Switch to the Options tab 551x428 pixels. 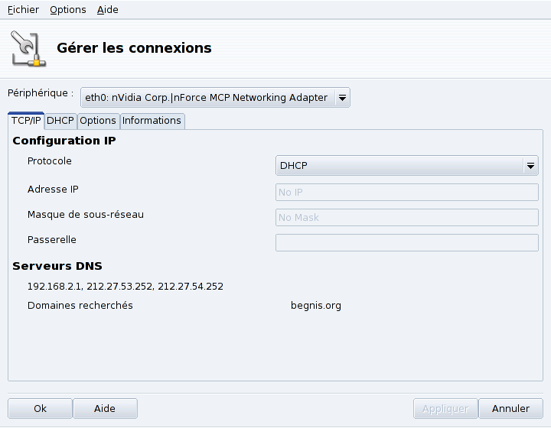(98, 121)
